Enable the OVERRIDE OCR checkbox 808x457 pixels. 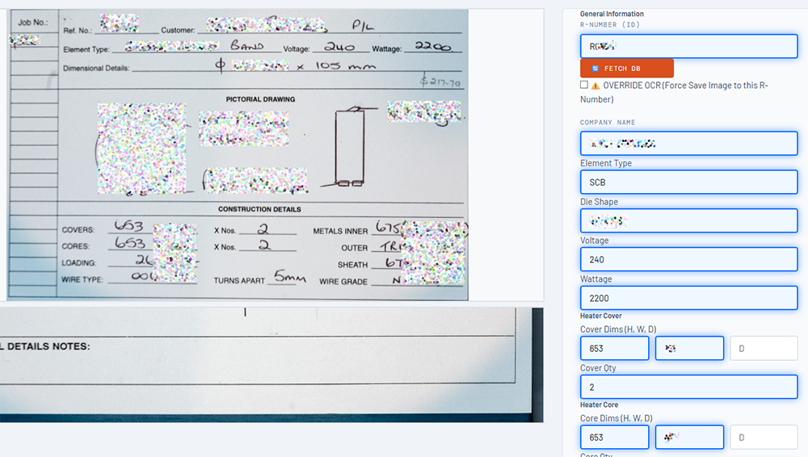pos(584,85)
